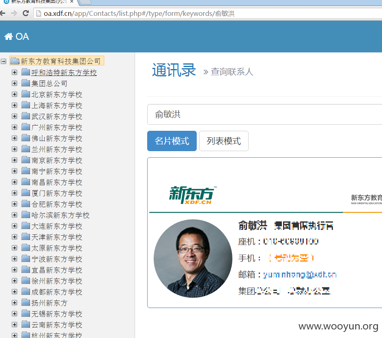Click folder icon of 扬州新东方

pyautogui.click(x=26, y=302)
